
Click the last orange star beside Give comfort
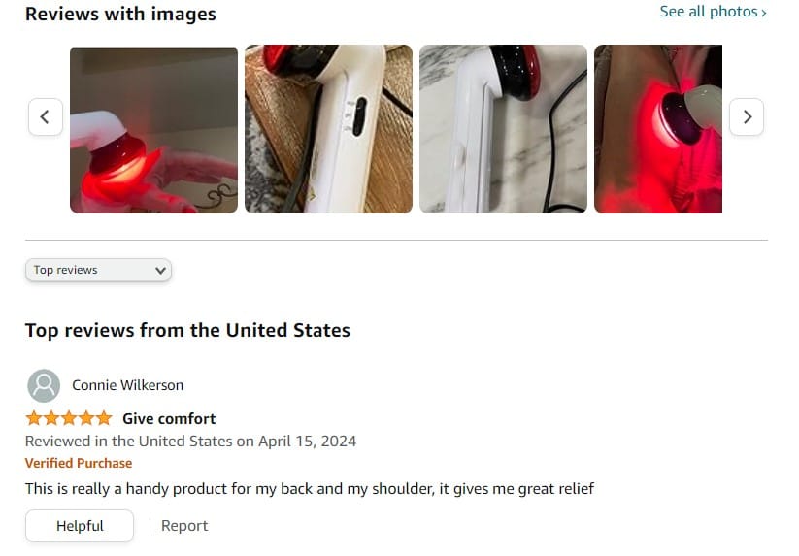coord(104,418)
